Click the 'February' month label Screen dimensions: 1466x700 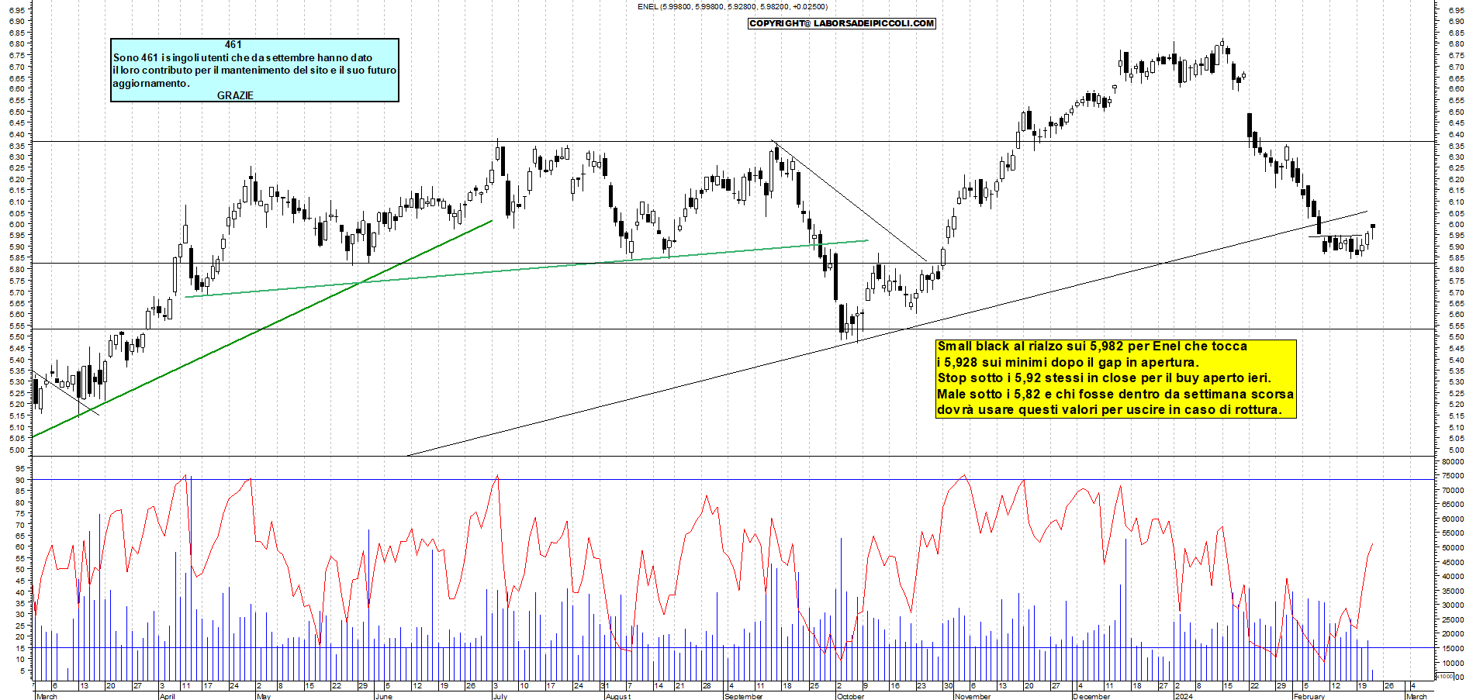point(1309,696)
